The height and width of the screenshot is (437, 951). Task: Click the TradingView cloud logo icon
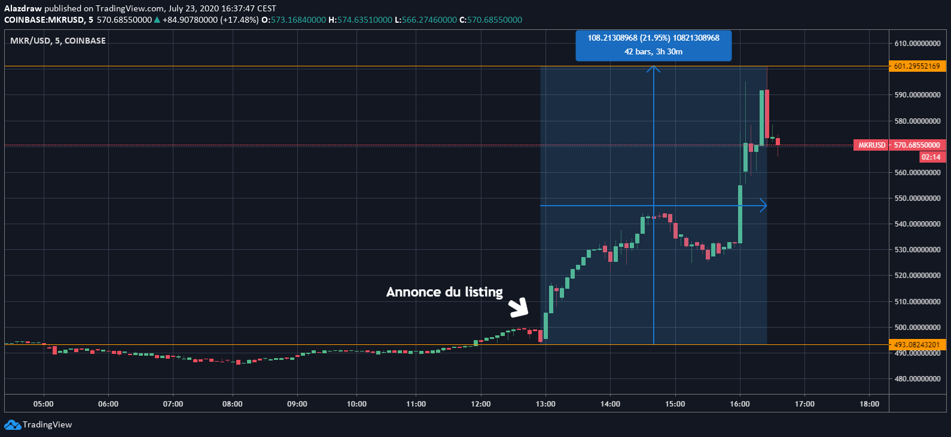pyautogui.click(x=12, y=425)
